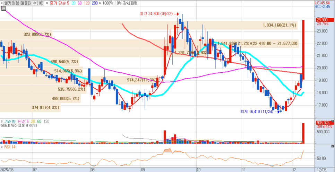Toggle the small square before 1000억 10% 강세패턴
Viewport: 335px width, 172px height.
coord(101,3)
